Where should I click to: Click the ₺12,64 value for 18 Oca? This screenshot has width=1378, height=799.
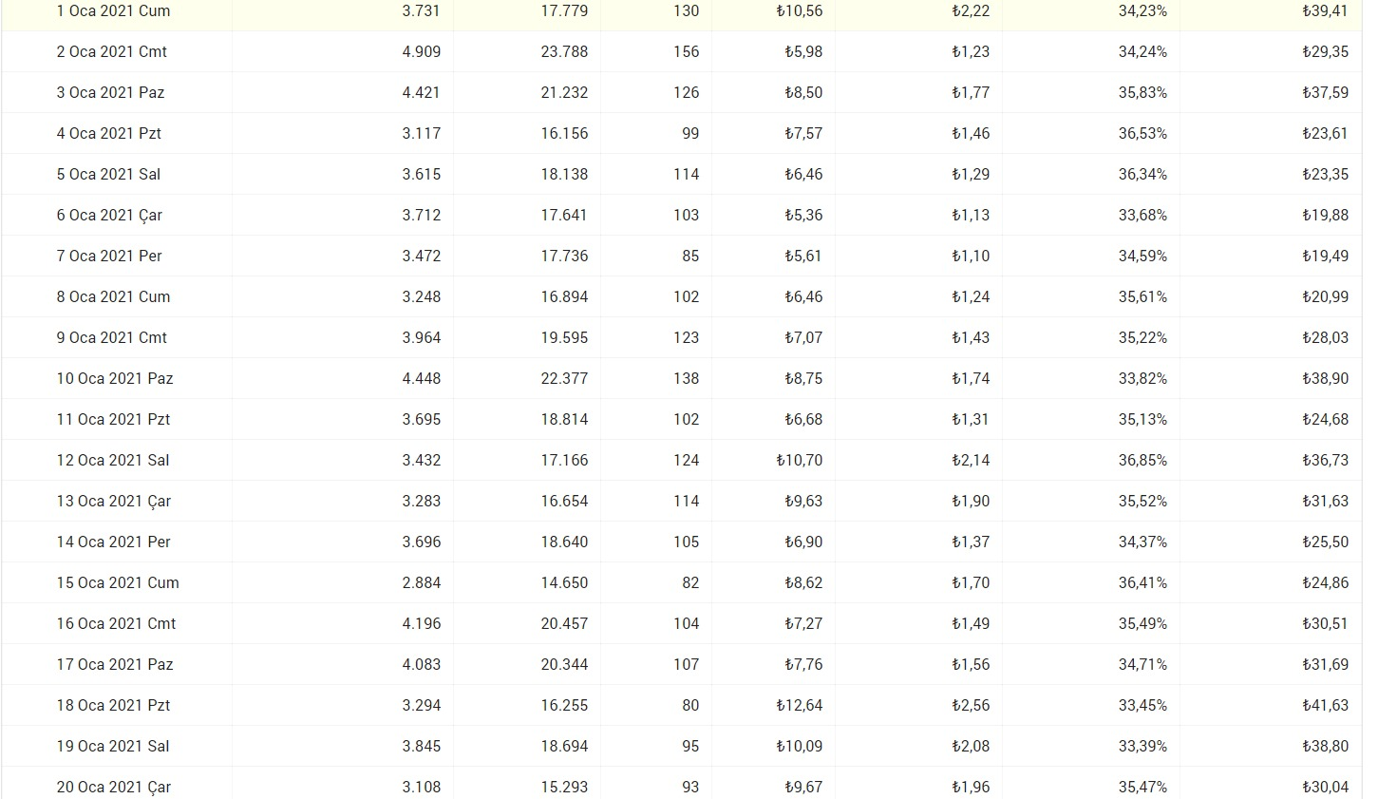pyautogui.click(x=799, y=705)
